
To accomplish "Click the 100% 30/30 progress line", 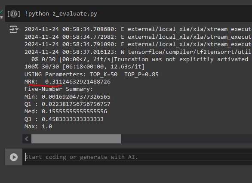I will 85,67.
